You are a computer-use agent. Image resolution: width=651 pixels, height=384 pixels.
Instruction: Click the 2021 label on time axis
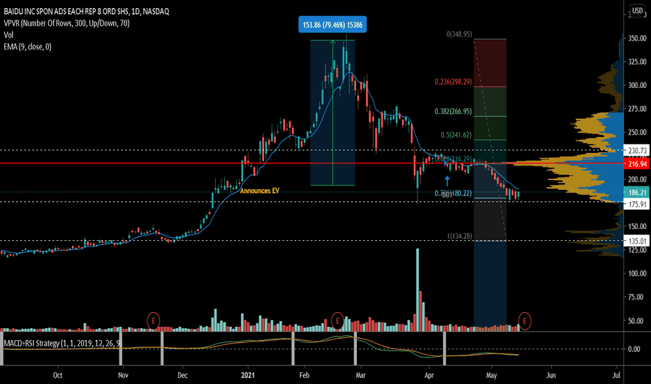pos(248,376)
